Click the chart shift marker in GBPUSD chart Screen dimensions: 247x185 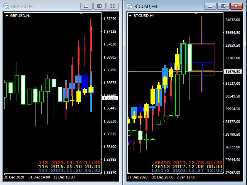click(81, 14)
